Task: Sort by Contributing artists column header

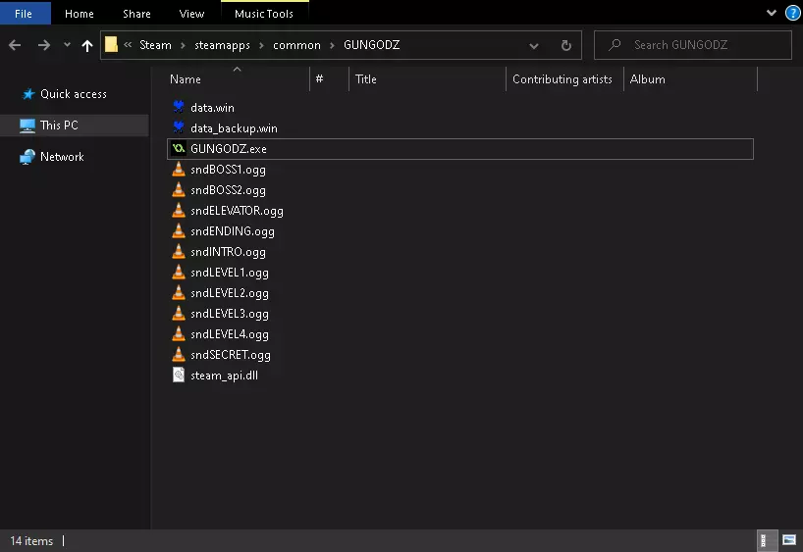Action: click(x=562, y=79)
